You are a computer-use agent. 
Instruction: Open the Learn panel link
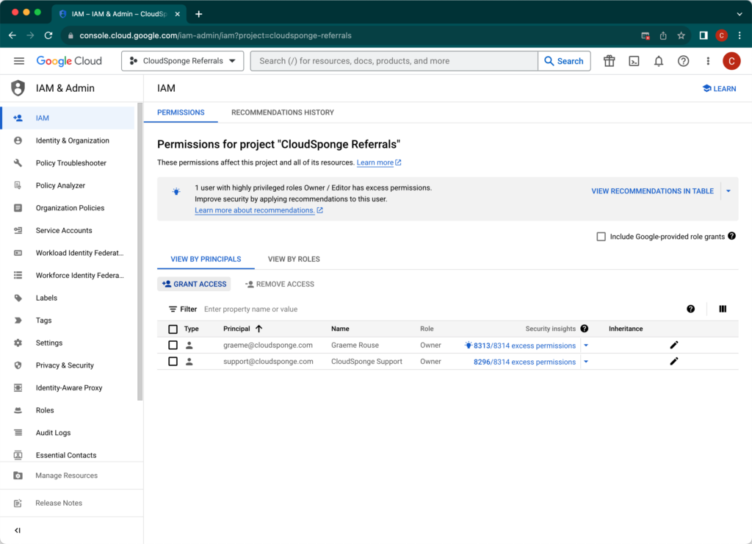[719, 88]
